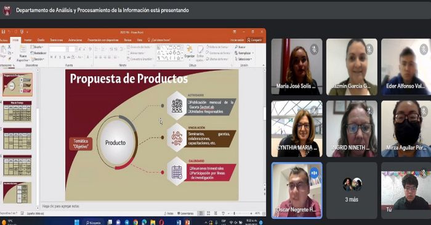Open Chrome from the Windows taskbar

tap(135, 222)
